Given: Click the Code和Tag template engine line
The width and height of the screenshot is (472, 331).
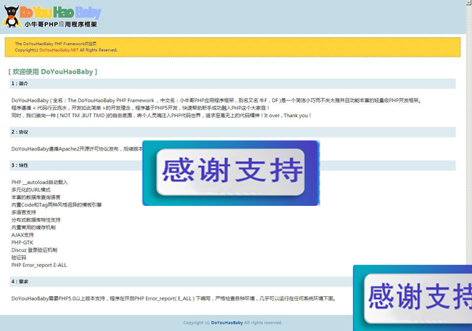Looking at the screenshot, I should (x=57, y=204).
